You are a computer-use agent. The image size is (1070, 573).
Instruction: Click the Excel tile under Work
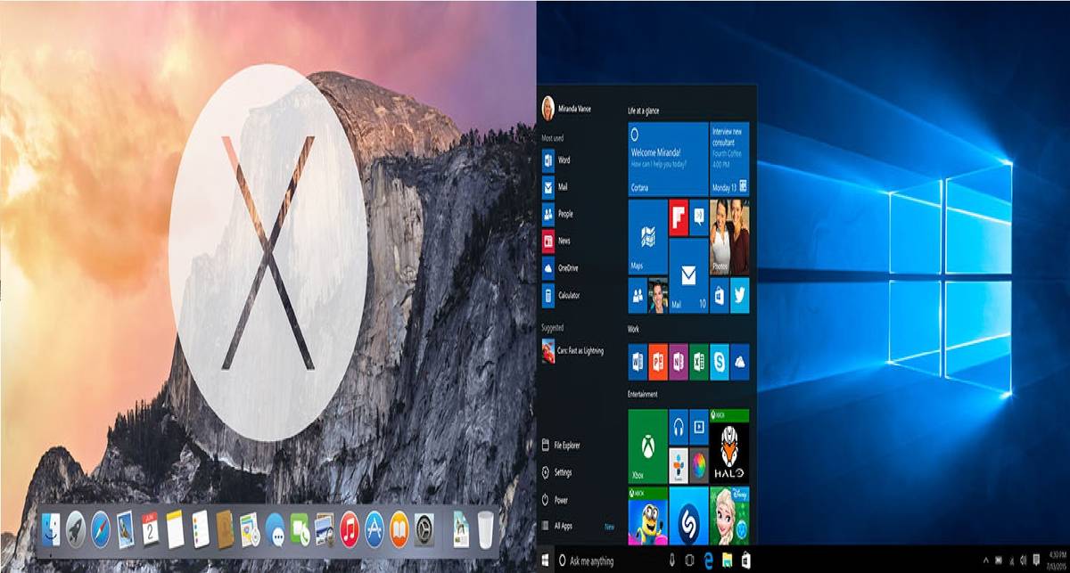point(698,361)
